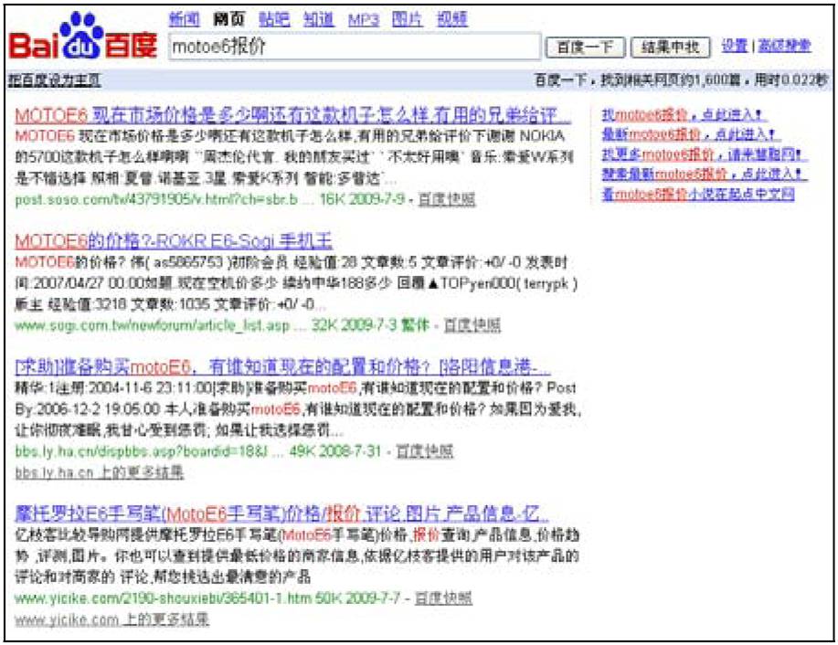Select the 网页 web tab
The width and height of the screenshot is (838, 645).
tap(228, 20)
